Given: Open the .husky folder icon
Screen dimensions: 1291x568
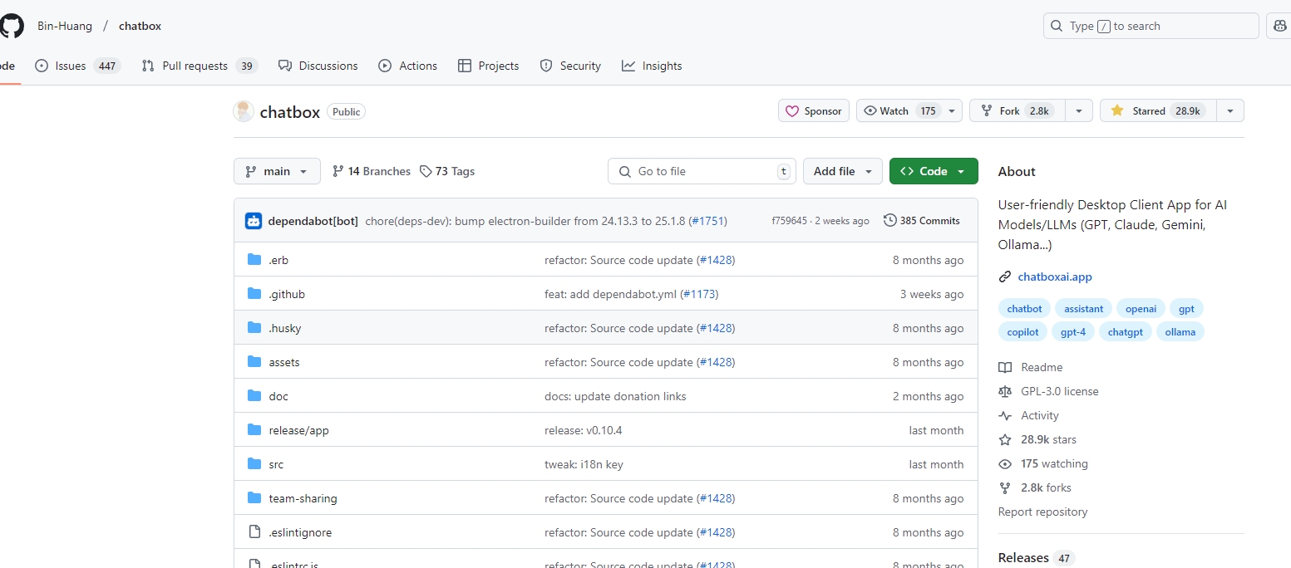Looking at the screenshot, I should [x=254, y=328].
